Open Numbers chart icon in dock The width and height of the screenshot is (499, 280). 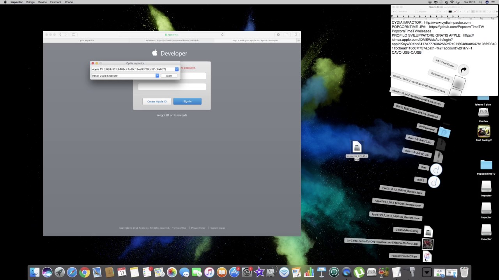(x=309, y=272)
